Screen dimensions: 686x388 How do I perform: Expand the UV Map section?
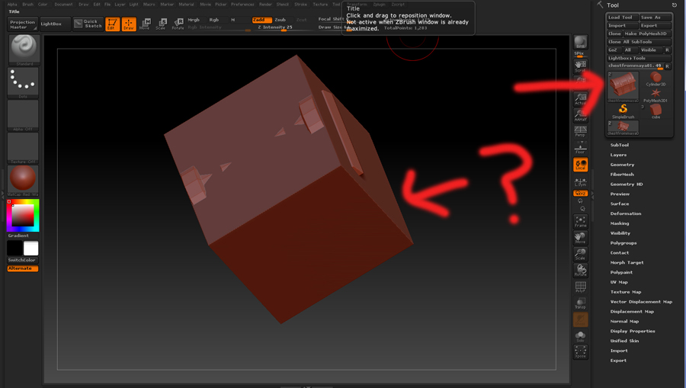point(619,282)
